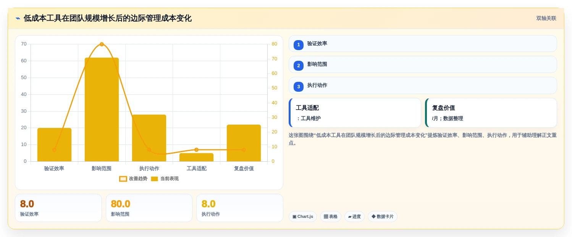
Task: Click the number 3 badge for 执行动作
Action: pos(299,87)
